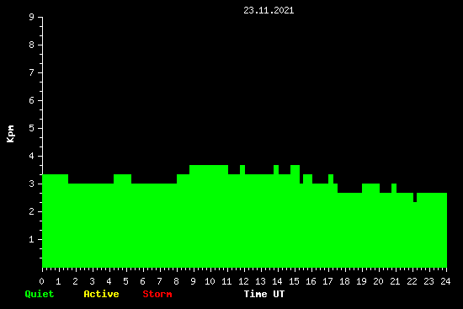463x309 pixels.
Task: Click the value 7 on Kp axis
Action: click(x=32, y=72)
